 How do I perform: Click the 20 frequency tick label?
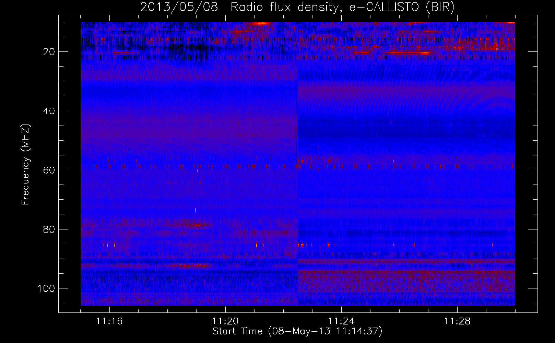tap(49, 52)
